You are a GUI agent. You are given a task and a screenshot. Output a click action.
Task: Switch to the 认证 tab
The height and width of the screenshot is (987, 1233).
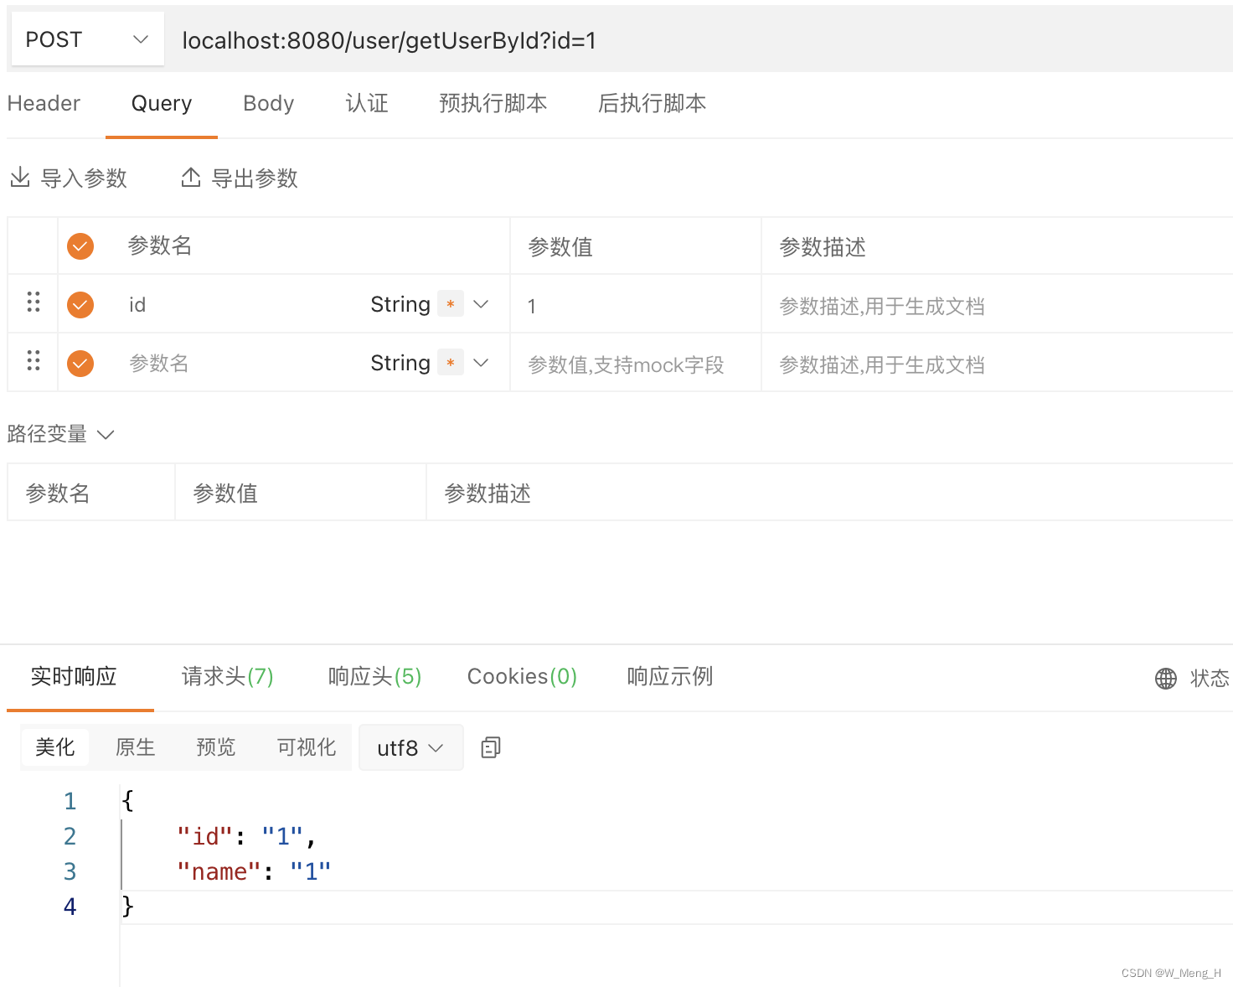point(367,103)
